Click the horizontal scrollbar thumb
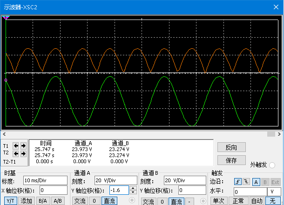The height and width of the screenshot is (205, 284). coord(271,134)
